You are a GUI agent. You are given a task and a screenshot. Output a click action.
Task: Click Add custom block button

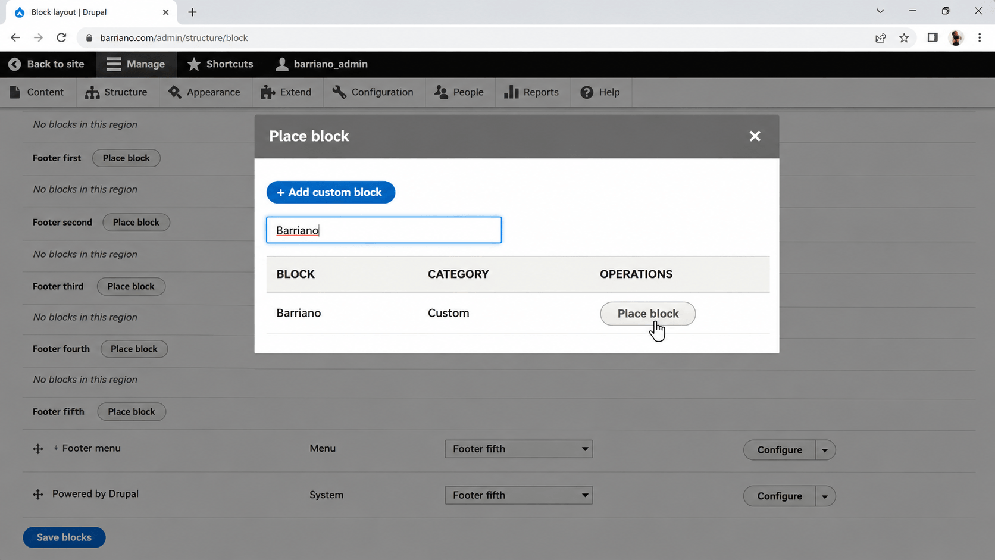click(x=330, y=192)
